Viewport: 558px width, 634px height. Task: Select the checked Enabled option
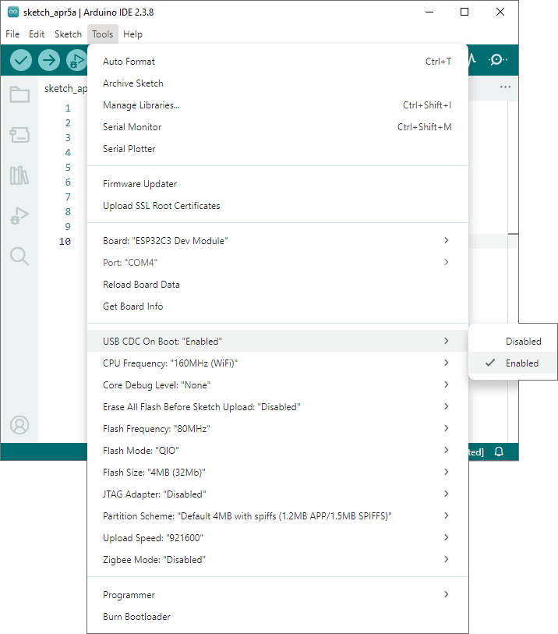pos(513,363)
